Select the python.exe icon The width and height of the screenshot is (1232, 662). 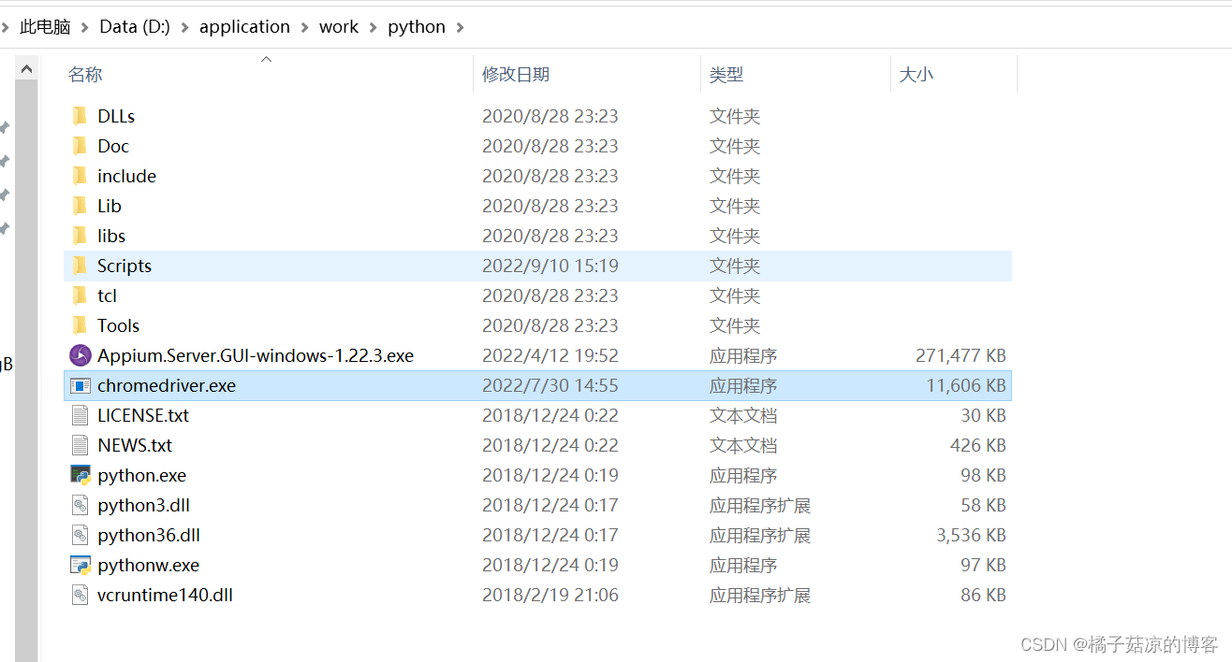tap(80, 475)
